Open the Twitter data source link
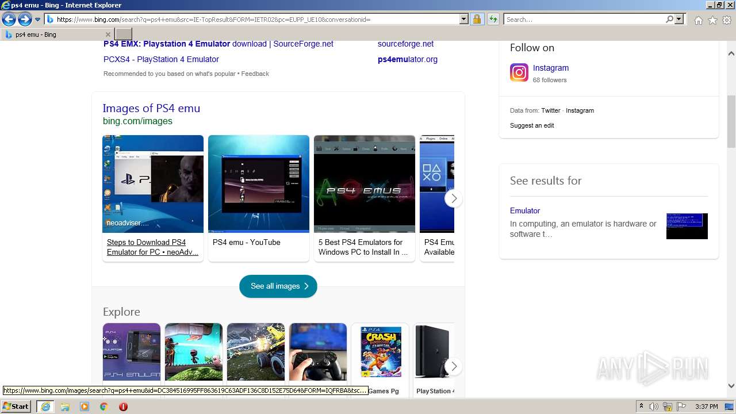The height and width of the screenshot is (414, 736). pyautogui.click(x=551, y=110)
